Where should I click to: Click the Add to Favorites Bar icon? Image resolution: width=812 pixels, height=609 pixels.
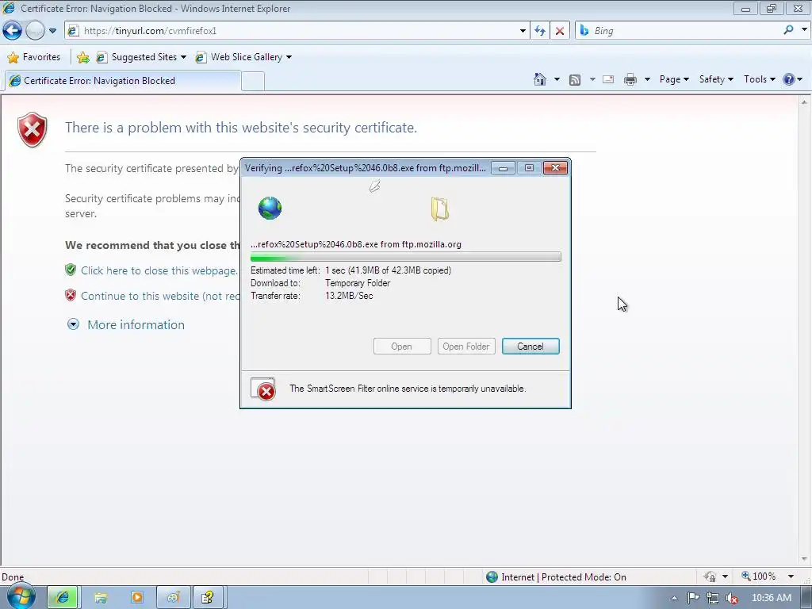82,57
